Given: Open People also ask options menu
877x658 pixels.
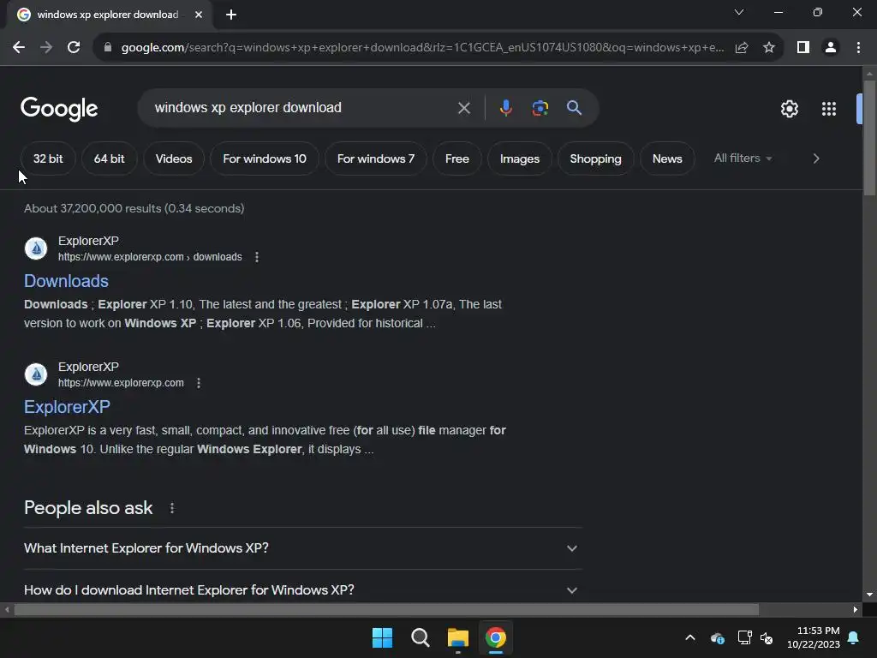Looking at the screenshot, I should click(x=172, y=508).
